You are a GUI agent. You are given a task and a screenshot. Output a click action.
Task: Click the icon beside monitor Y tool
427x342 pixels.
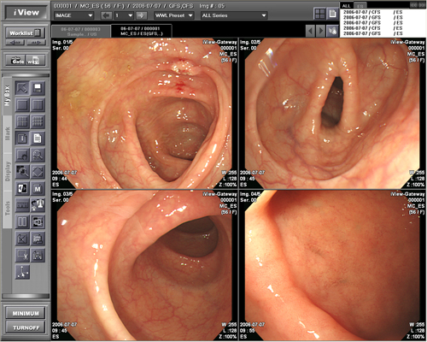pos(38,255)
